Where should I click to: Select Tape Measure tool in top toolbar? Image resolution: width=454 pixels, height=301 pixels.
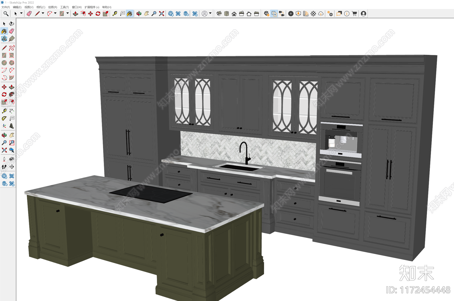[115, 14]
